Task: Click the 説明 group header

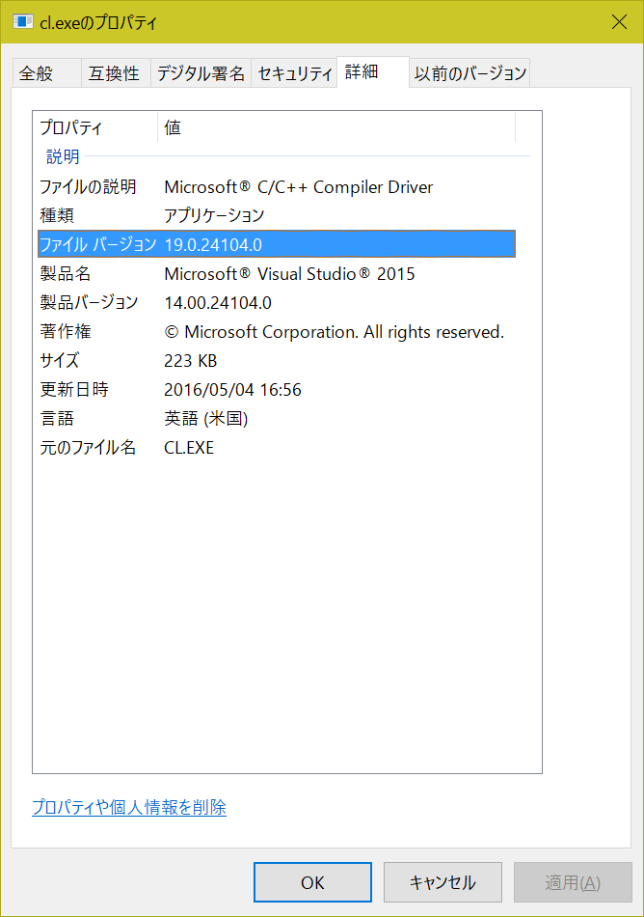Action: coord(63,156)
